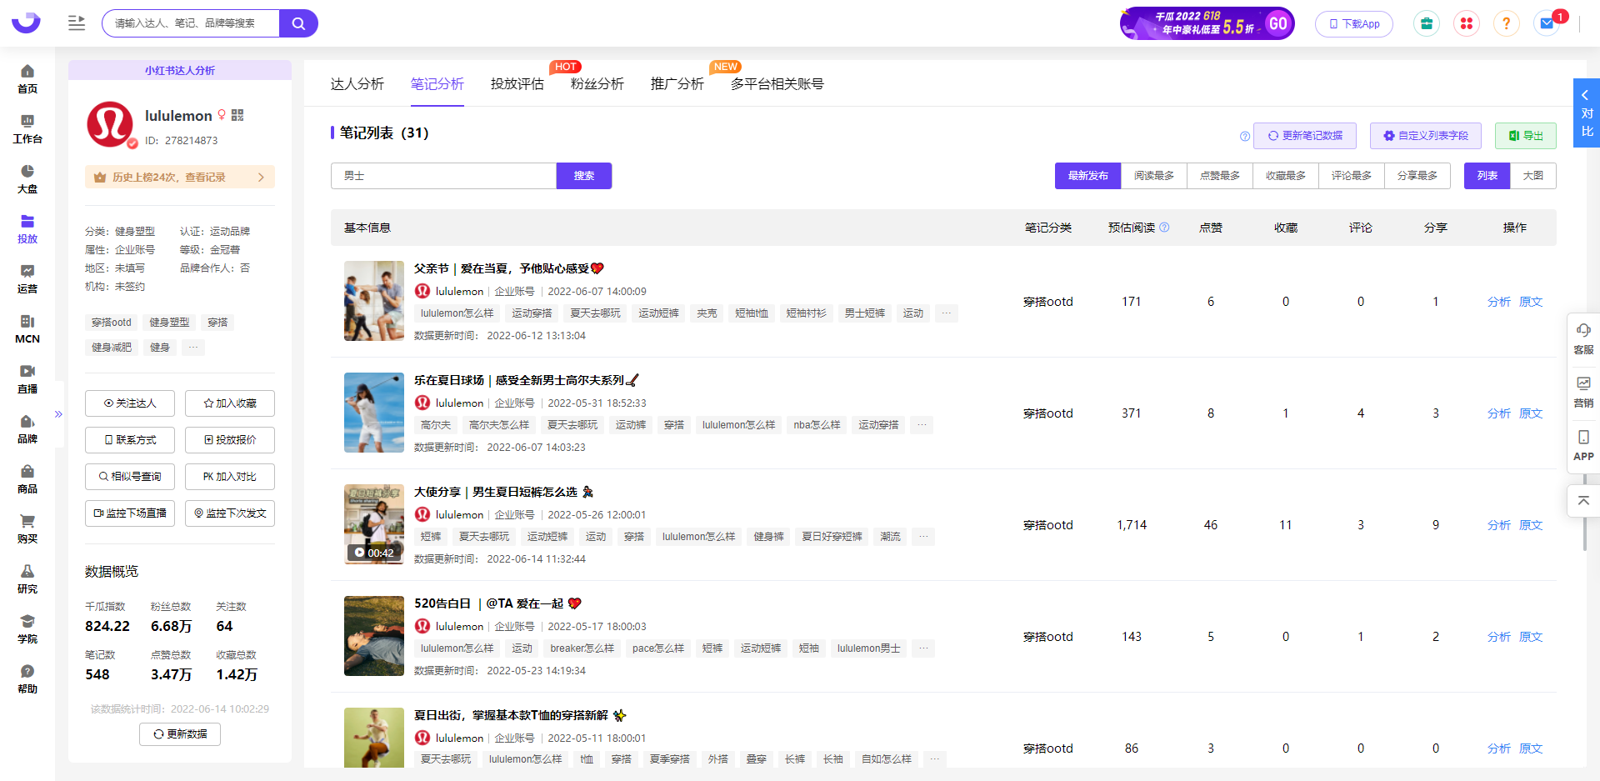This screenshot has height=781, width=1600.
Task: Click 原文 link for 520告白日 note
Action: point(1531,637)
